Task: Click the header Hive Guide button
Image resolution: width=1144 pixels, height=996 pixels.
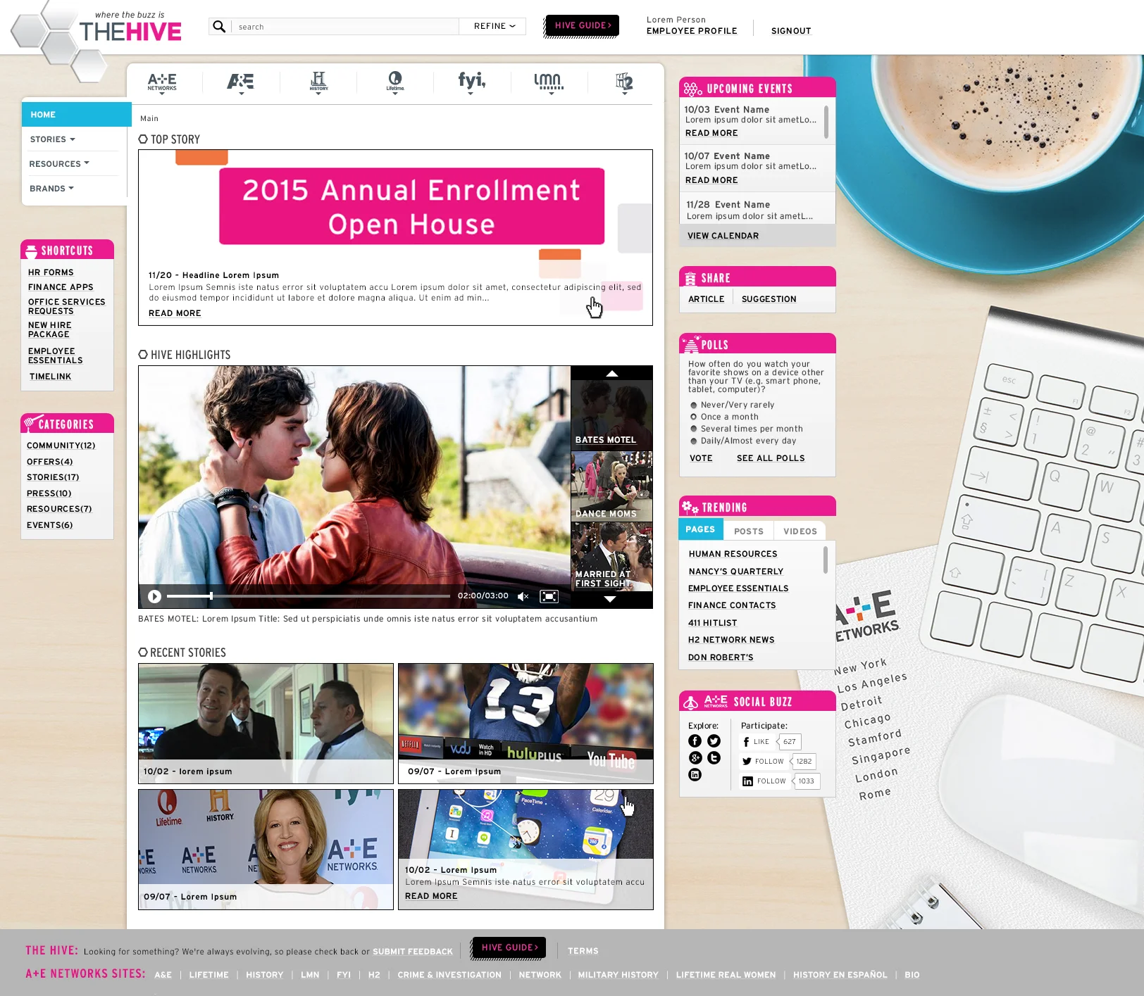Action: pos(583,25)
